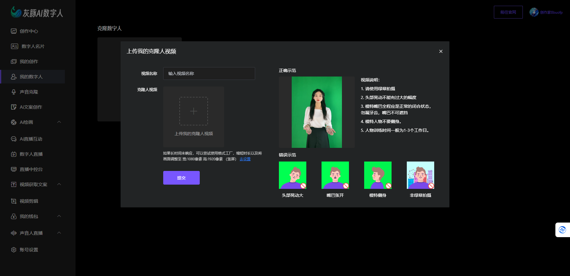Click the 前往官网 button
Viewport: 570px width, 276px height.
tap(508, 12)
